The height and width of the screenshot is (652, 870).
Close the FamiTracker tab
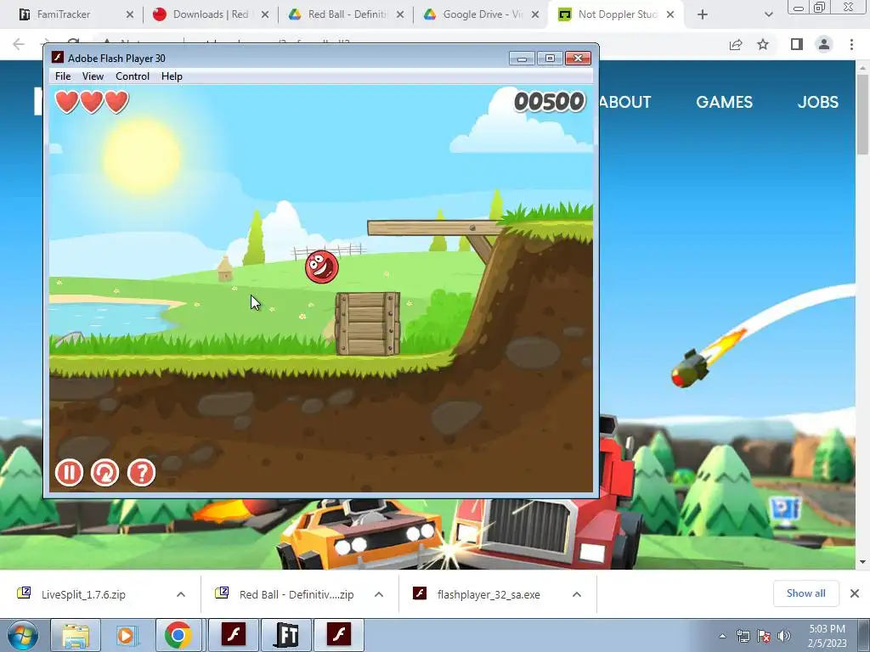click(x=130, y=14)
